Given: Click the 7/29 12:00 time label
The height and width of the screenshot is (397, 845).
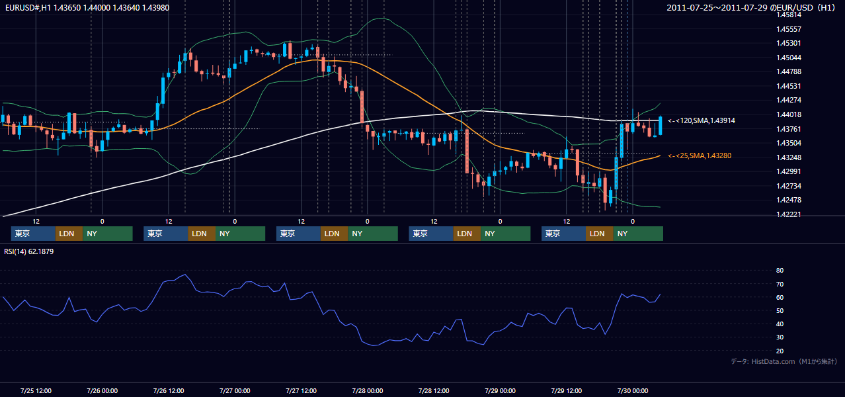Looking at the screenshot, I should pyautogui.click(x=566, y=390).
